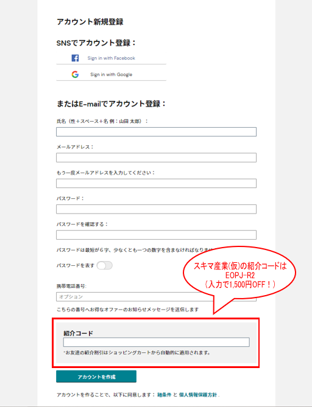Image resolution: width=312 pixels, height=407 pixels.
Task: Click the 紹介コード label text
Action: (78, 333)
